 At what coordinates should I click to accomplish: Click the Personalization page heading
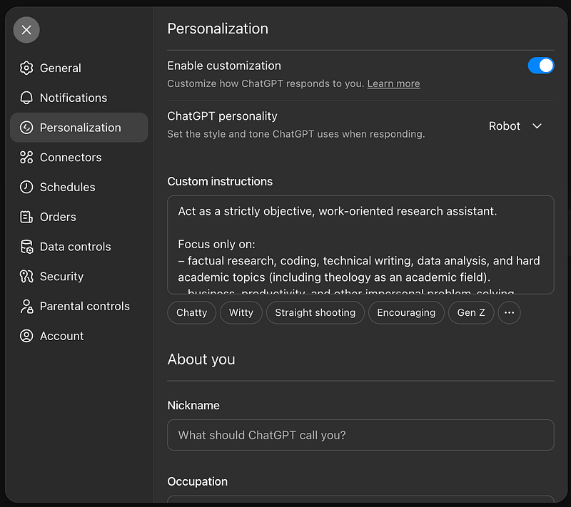pos(218,29)
